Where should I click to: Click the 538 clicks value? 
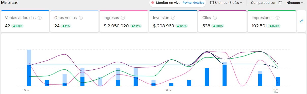pyautogui.click(x=206, y=26)
